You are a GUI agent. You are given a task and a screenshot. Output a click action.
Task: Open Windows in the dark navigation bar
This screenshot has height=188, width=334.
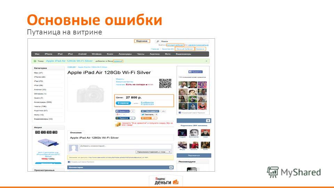click(96, 54)
